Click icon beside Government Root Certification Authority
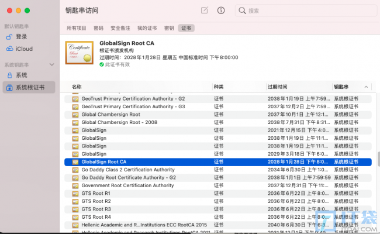The width and height of the screenshot is (380, 234). point(75,185)
